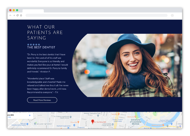Click the Centric Federal Credit Union label

click(x=118, y=120)
